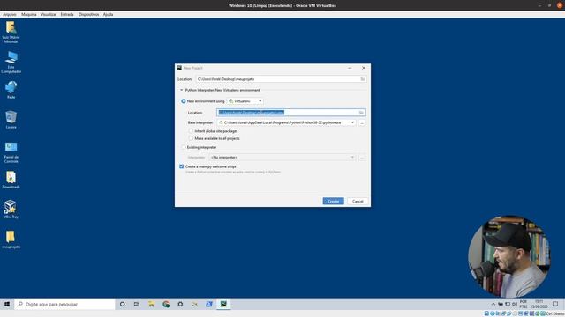Collapse Python Interpreter section
Image resolution: width=565 pixels, height=317 pixels.
(x=182, y=90)
